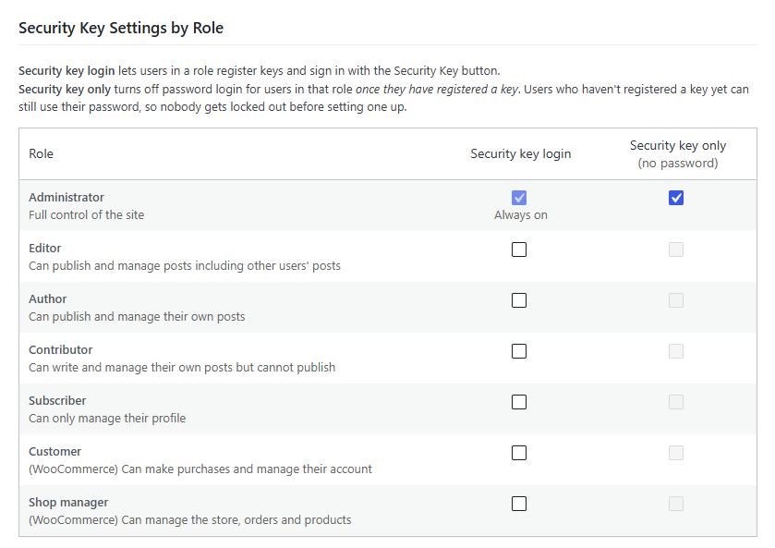Viewport: 775px width, 548px height.
Task: Click the Role column header
Action: coord(41,153)
